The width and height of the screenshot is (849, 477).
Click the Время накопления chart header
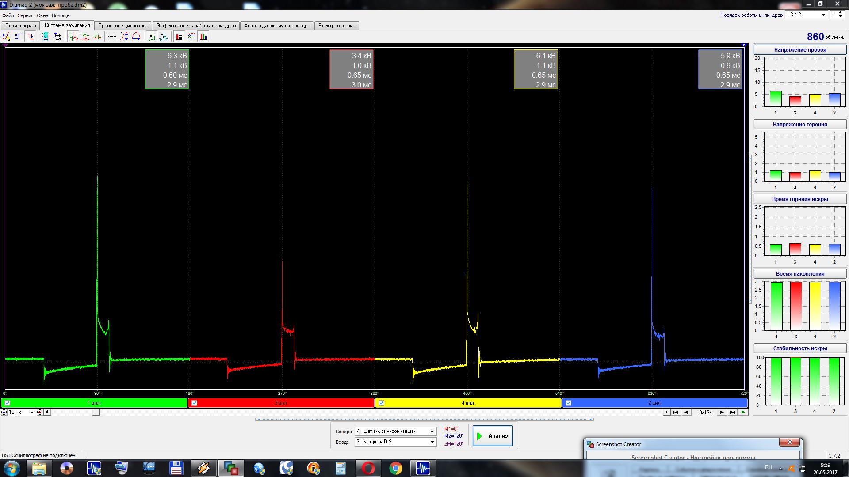point(800,274)
